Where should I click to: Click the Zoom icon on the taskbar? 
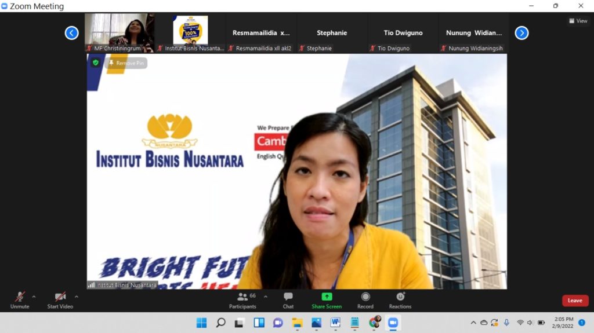pyautogui.click(x=393, y=323)
